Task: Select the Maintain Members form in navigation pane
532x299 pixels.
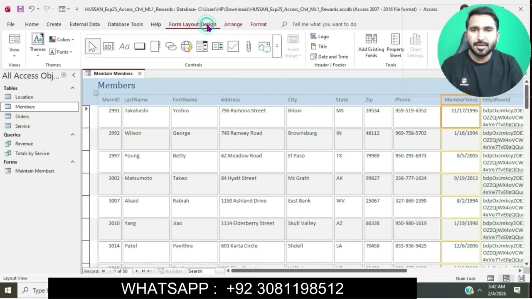Action: (34, 171)
